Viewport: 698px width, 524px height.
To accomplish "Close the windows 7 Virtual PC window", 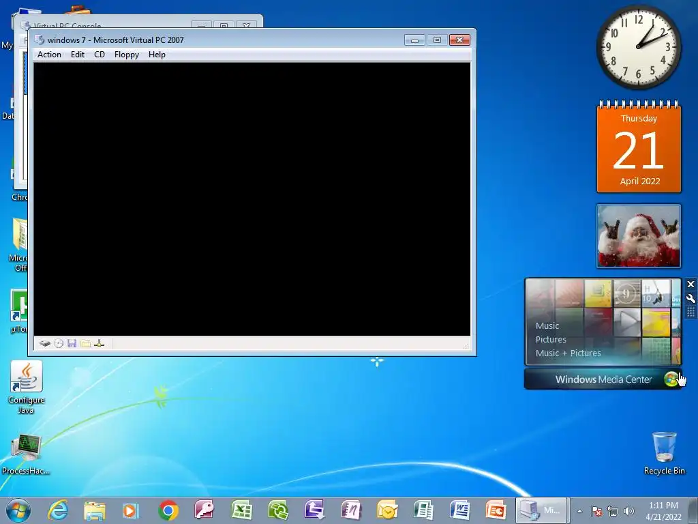I will pos(460,40).
